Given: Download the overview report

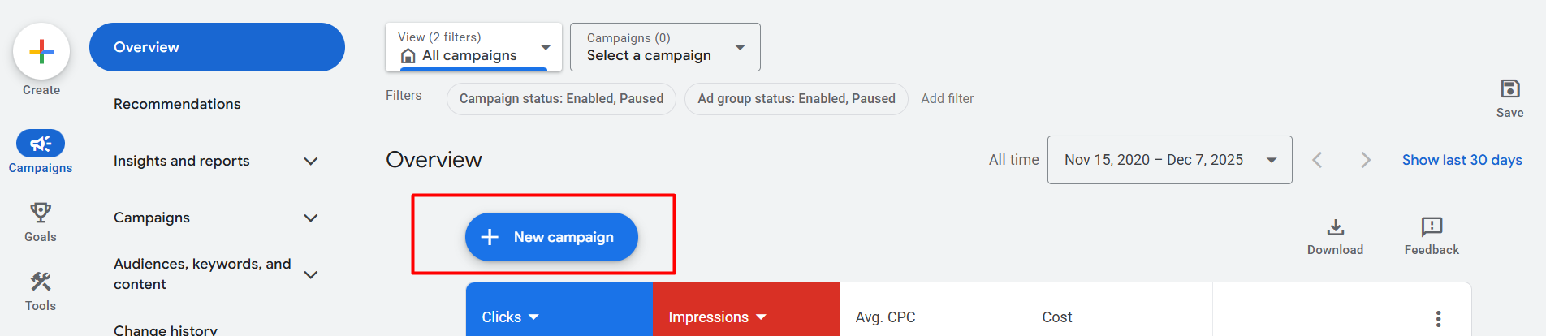Looking at the screenshot, I should pos(1335,228).
